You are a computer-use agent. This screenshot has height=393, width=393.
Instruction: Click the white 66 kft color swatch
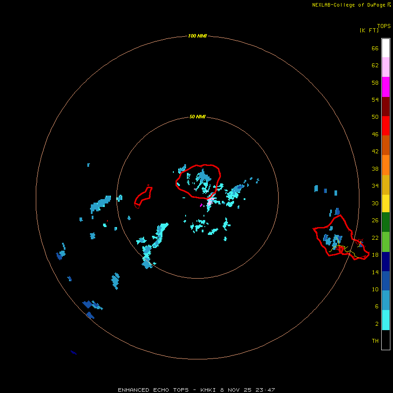click(386, 48)
